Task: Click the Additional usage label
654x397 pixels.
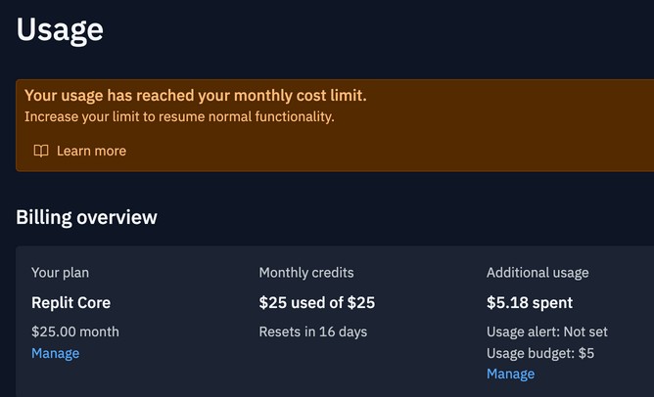Action: pyautogui.click(x=537, y=273)
